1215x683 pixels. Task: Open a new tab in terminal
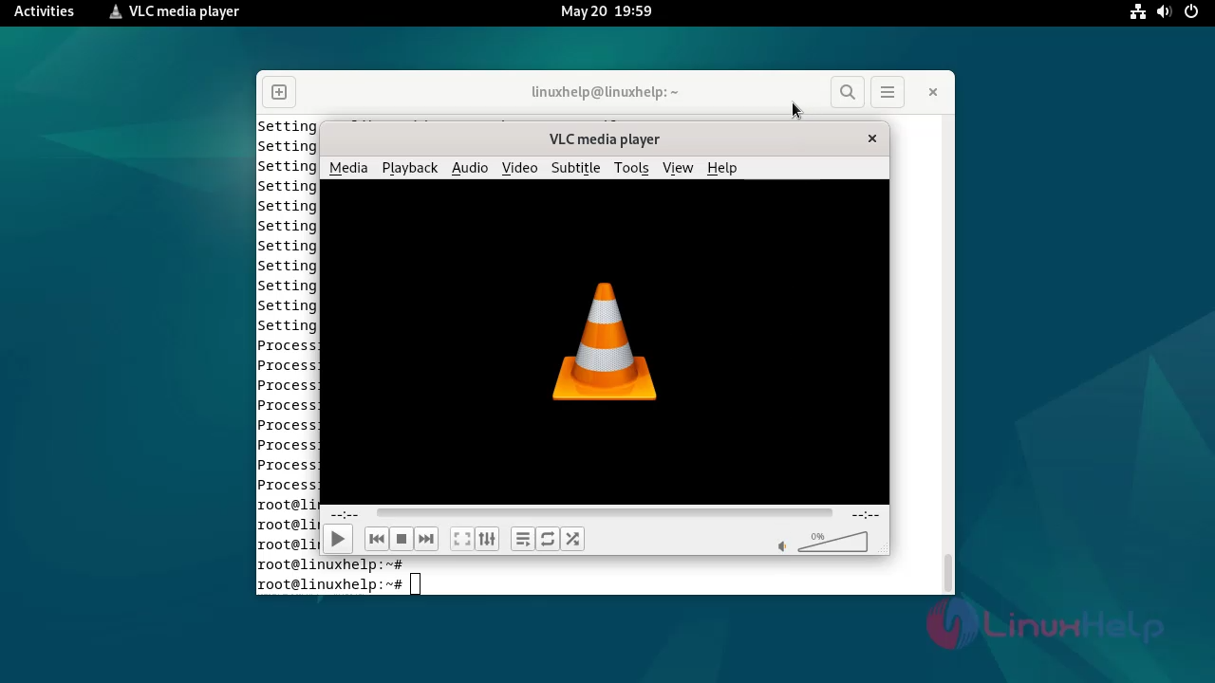click(x=279, y=92)
